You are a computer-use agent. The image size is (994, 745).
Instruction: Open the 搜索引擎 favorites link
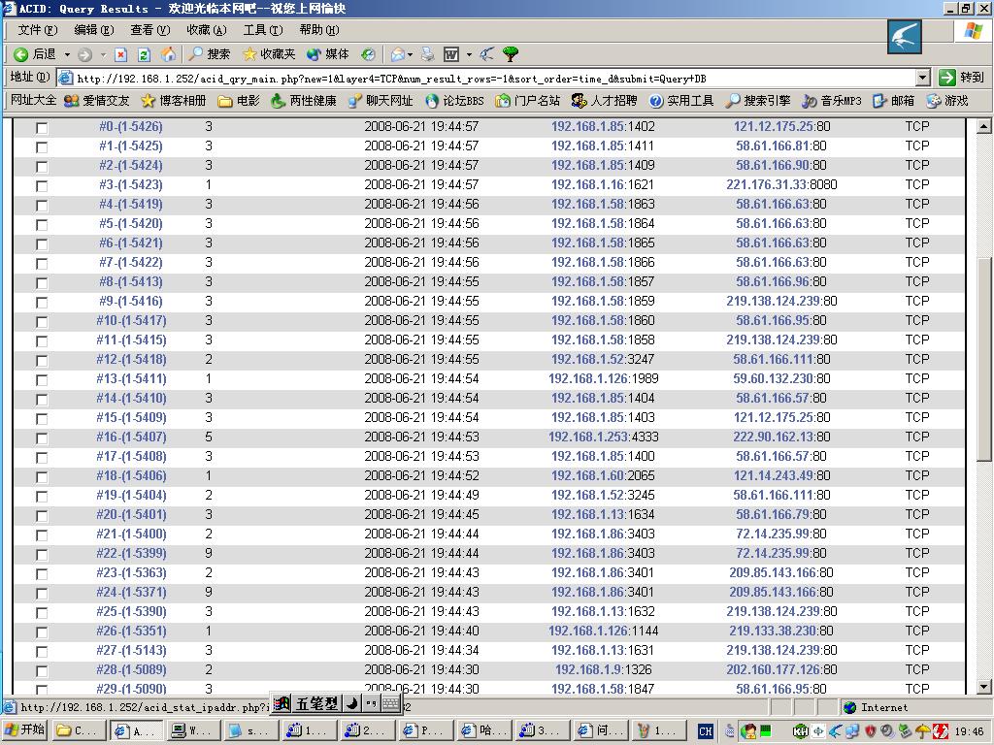click(x=758, y=101)
